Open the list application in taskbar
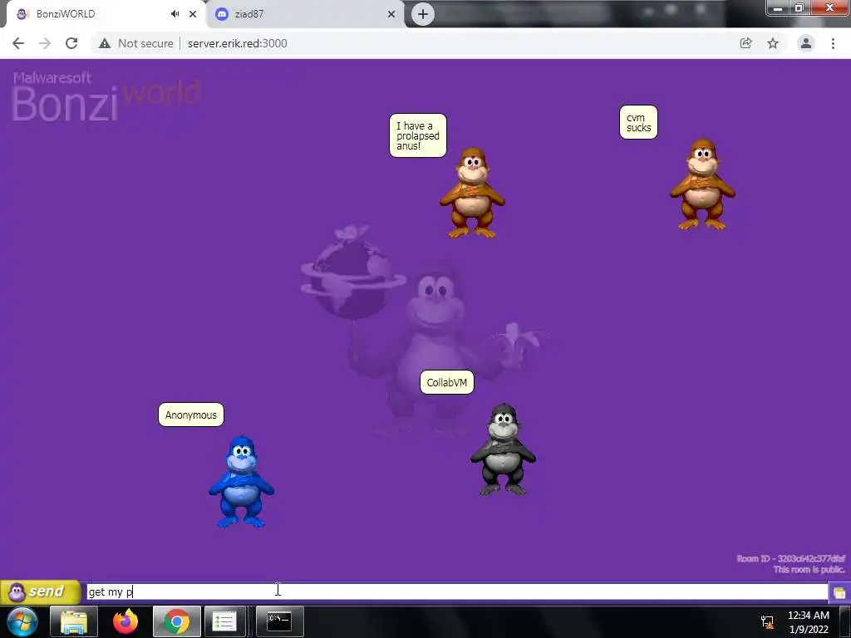This screenshot has width=851, height=638. pyautogui.click(x=224, y=621)
